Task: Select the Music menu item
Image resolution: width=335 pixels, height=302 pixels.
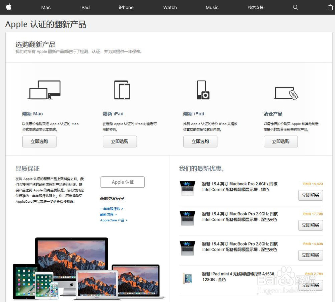Action: click(x=212, y=7)
